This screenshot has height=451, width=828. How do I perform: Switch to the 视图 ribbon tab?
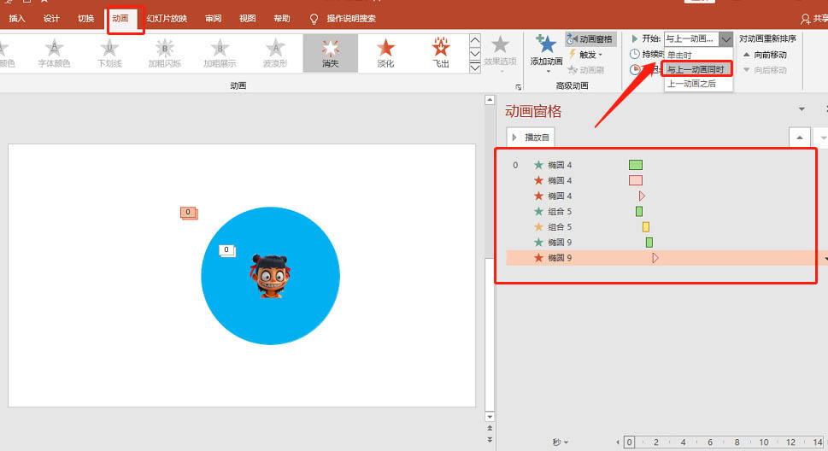click(247, 19)
